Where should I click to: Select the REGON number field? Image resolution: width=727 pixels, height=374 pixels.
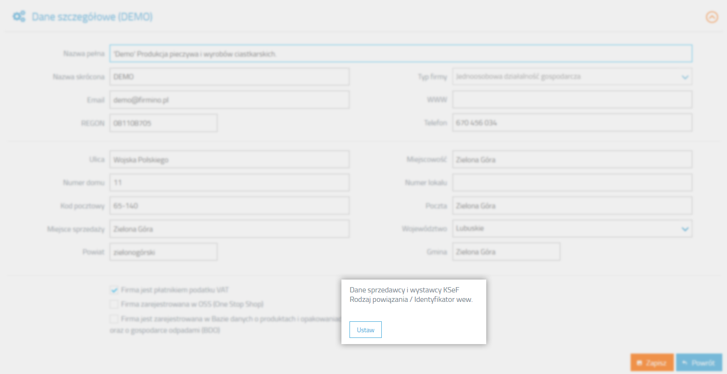163,123
